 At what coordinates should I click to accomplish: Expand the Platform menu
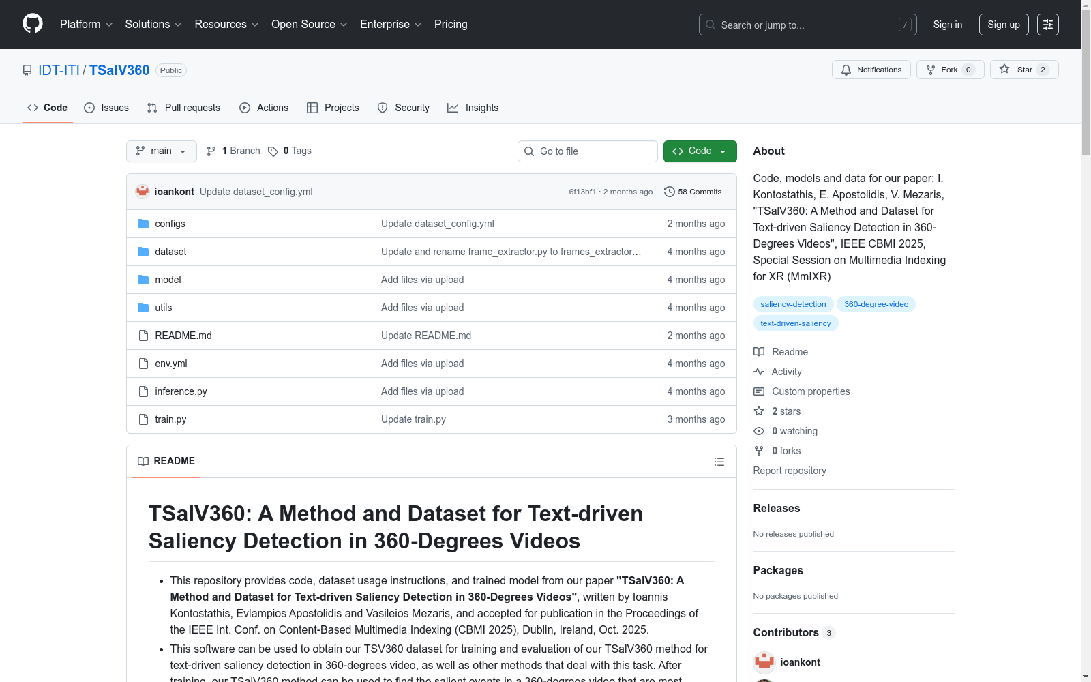pyautogui.click(x=86, y=25)
